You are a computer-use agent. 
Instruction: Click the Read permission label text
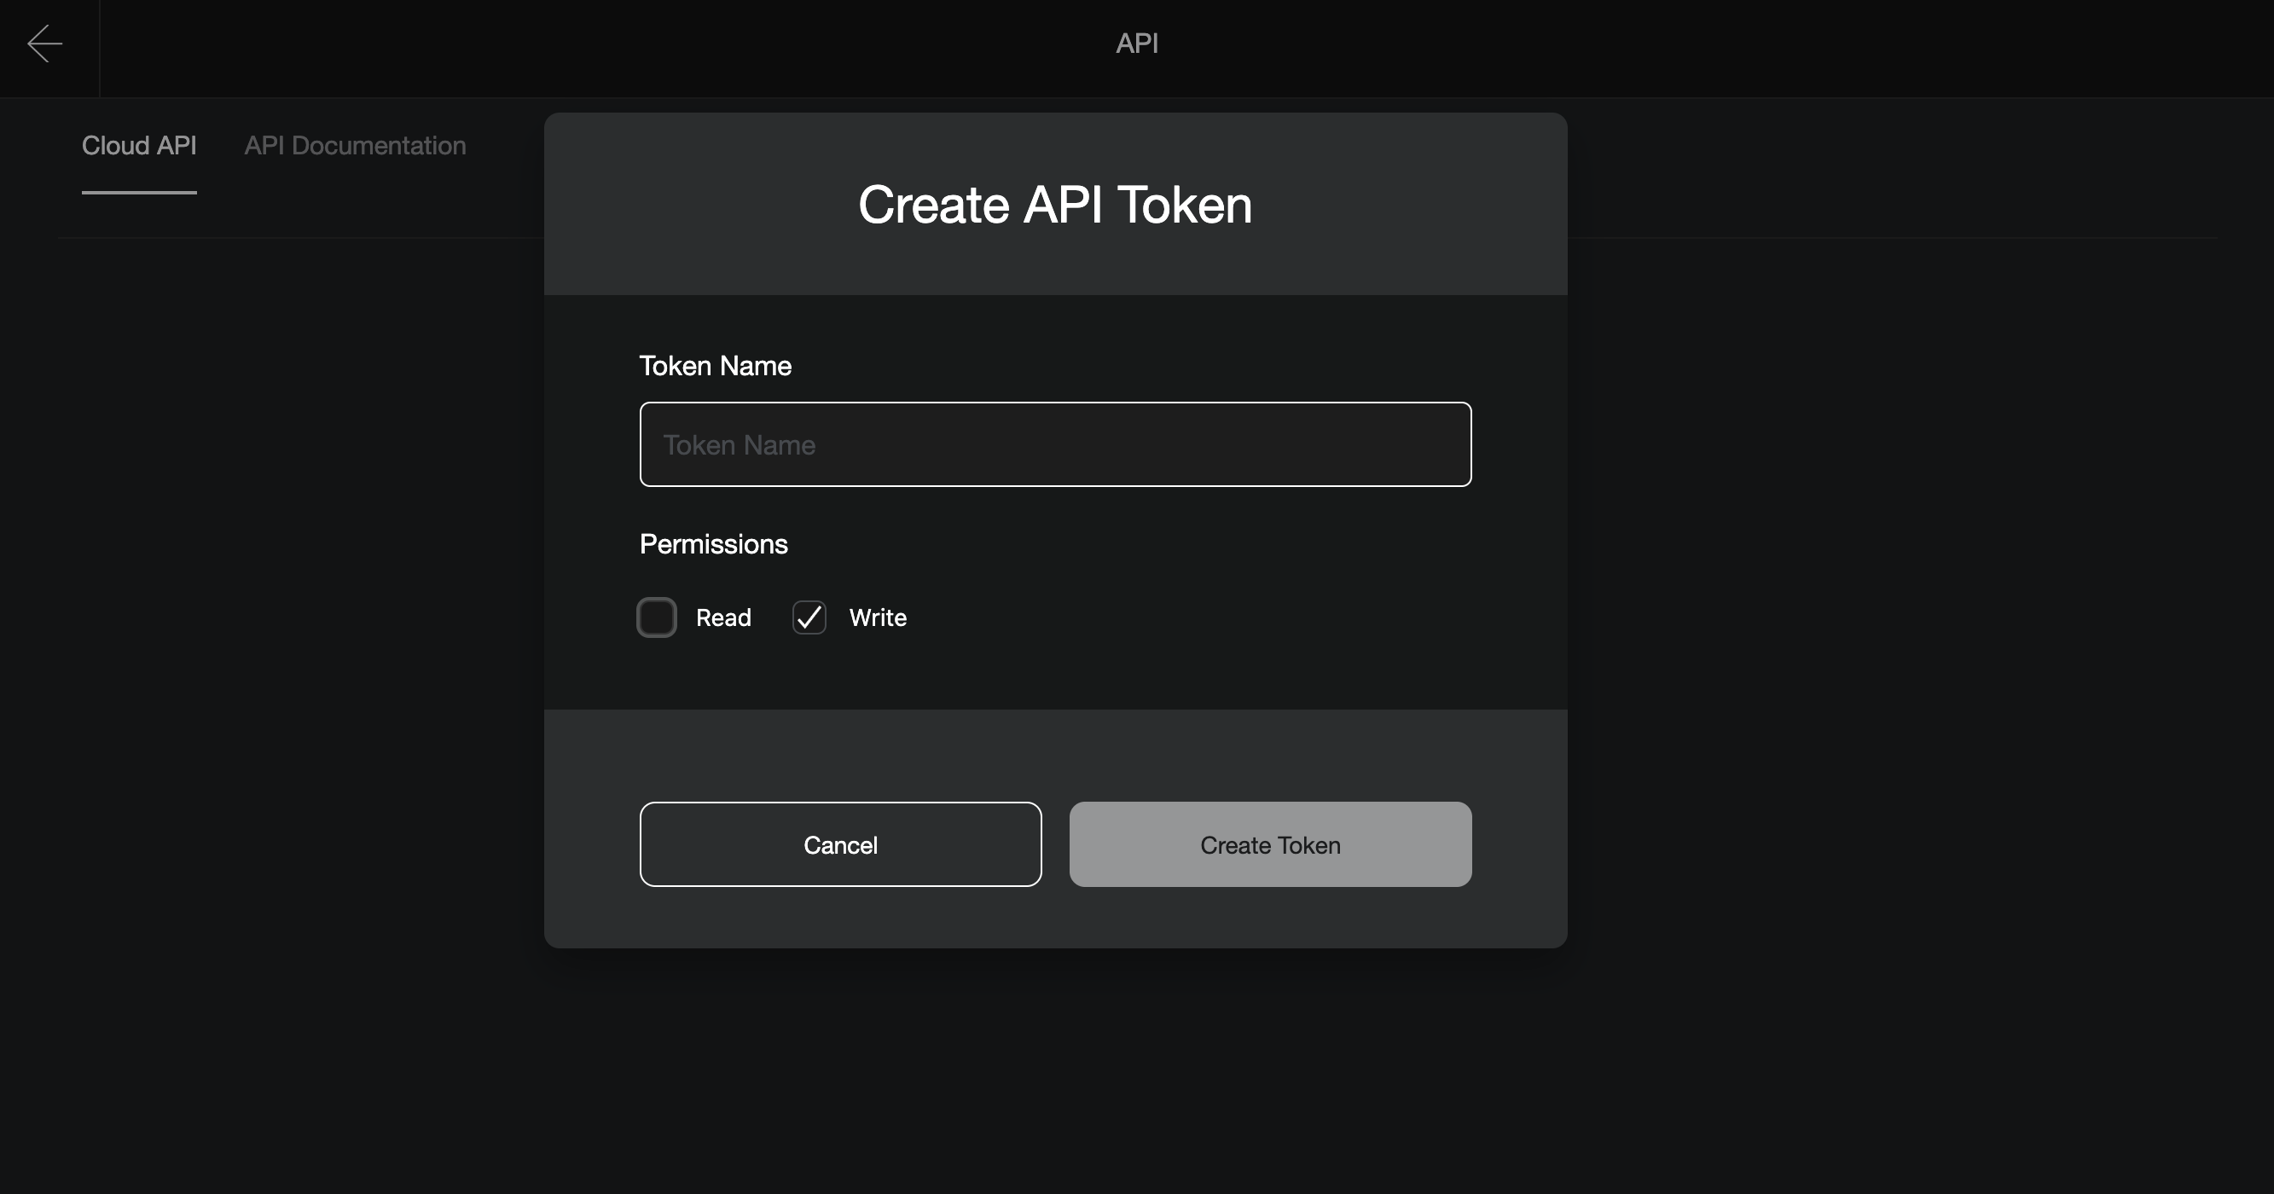[723, 617]
